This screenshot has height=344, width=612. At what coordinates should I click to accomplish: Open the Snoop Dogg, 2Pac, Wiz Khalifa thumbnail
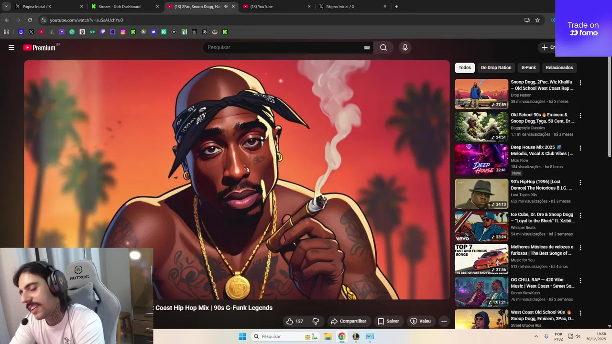[x=481, y=94]
